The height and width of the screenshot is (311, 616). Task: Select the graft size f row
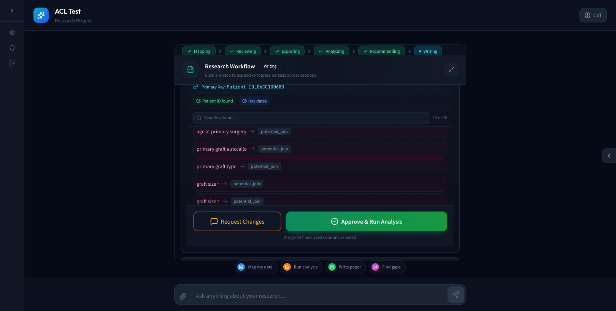click(x=320, y=184)
